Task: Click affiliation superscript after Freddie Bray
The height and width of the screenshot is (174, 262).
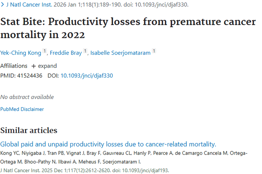Action: [85, 52]
